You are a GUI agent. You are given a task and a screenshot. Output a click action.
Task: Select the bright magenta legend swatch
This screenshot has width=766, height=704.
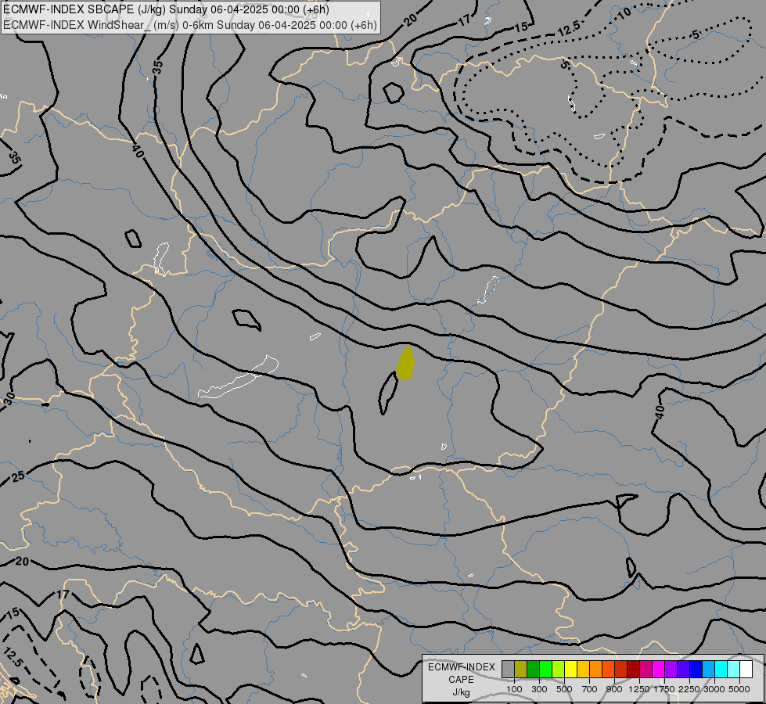[x=659, y=670]
